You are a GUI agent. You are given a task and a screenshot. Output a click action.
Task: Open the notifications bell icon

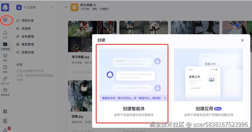[x=5, y=130]
